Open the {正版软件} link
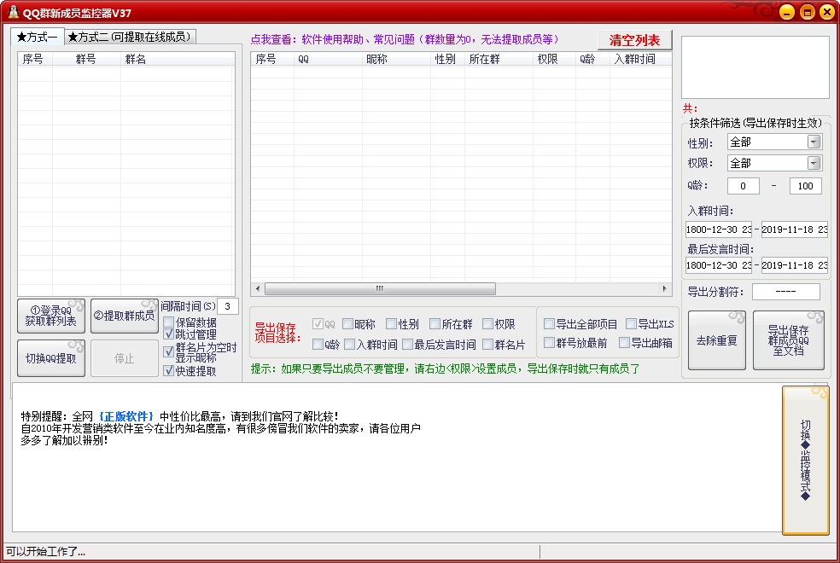The image size is (840, 563). pyautogui.click(x=126, y=416)
